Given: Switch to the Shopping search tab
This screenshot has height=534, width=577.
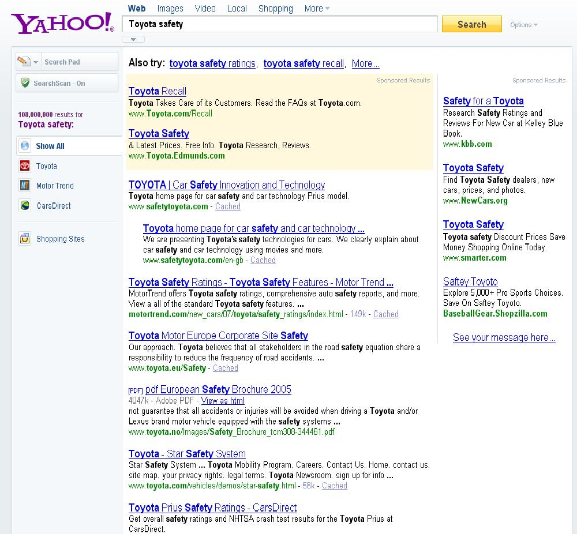Looking at the screenshot, I should [276, 9].
